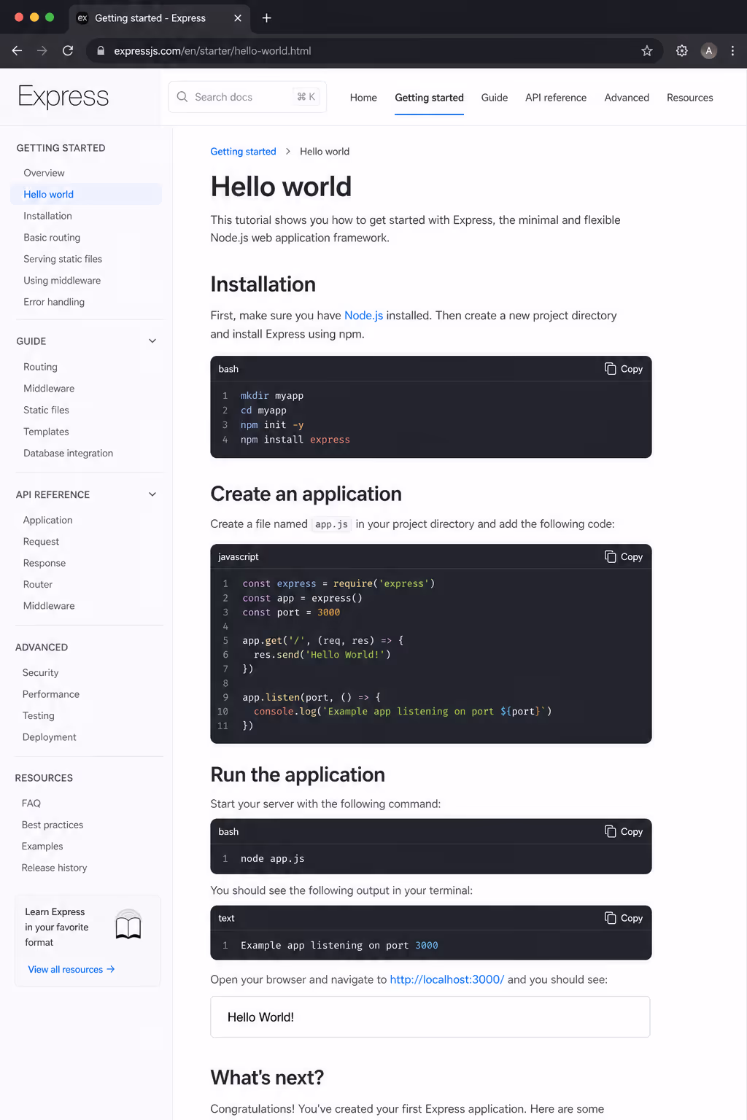Click View all resources link
This screenshot has width=747, height=1120.
[x=71, y=970]
